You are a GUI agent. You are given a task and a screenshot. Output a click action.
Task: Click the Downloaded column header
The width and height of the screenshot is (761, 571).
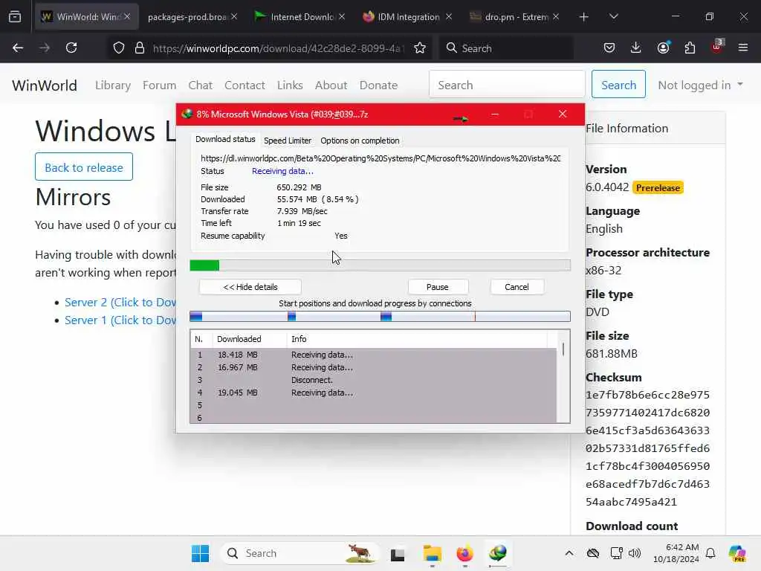pos(250,339)
